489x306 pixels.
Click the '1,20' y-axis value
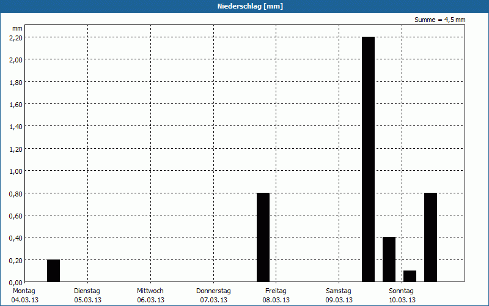[16, 149]
